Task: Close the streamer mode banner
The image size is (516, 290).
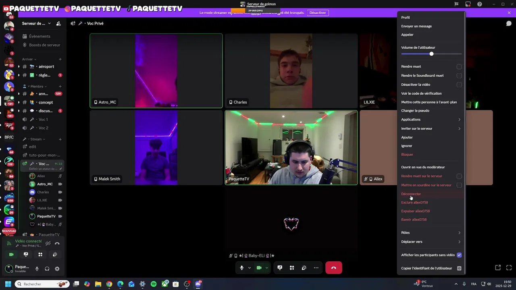Action: click(x=509, y=13)
